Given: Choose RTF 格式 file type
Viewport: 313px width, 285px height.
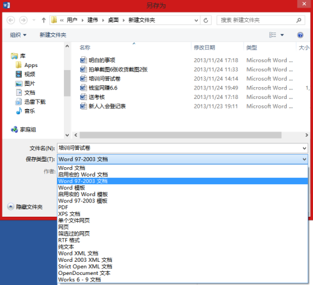Looking at the screenshot, I should tap(183, 241).
